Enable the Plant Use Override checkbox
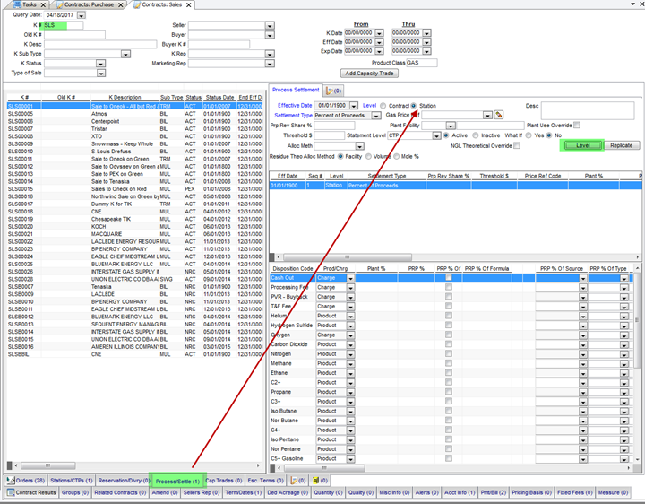This screenshot has width=645, height=504. 577,125
